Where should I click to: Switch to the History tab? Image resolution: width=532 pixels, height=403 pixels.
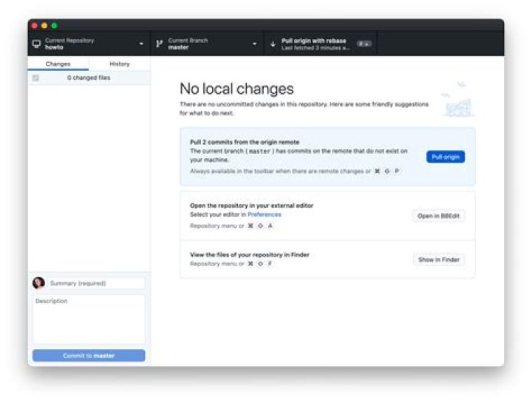point(119,64)
